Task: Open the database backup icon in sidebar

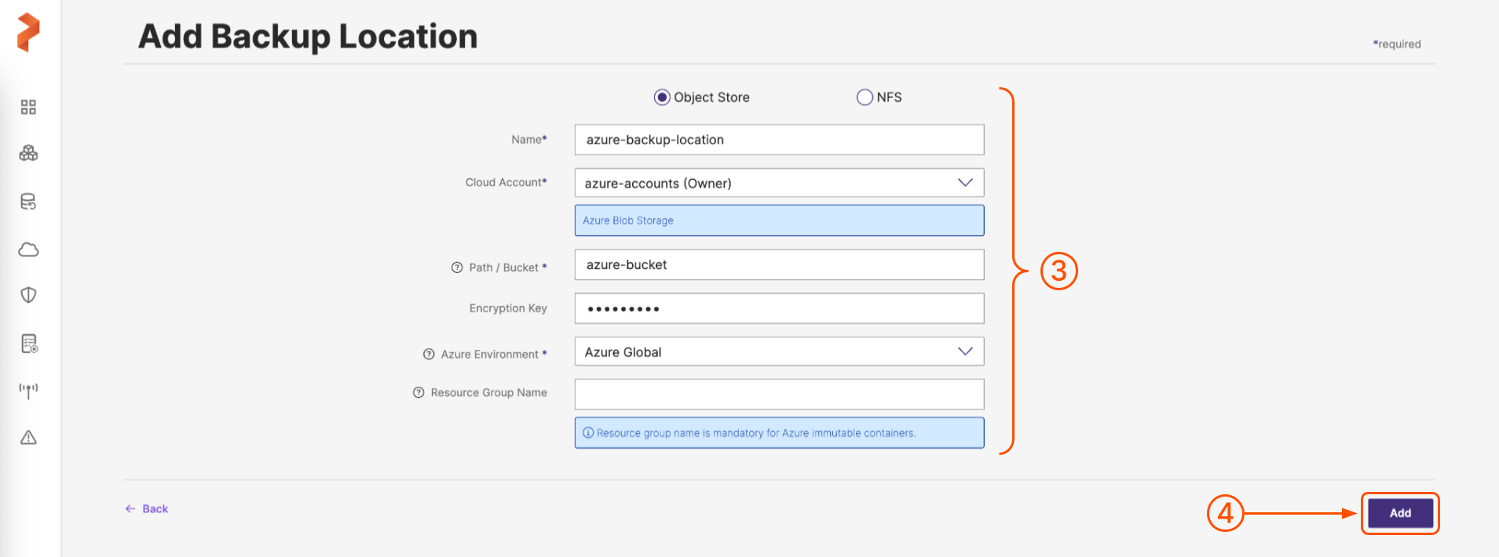Action: point(28,202)
